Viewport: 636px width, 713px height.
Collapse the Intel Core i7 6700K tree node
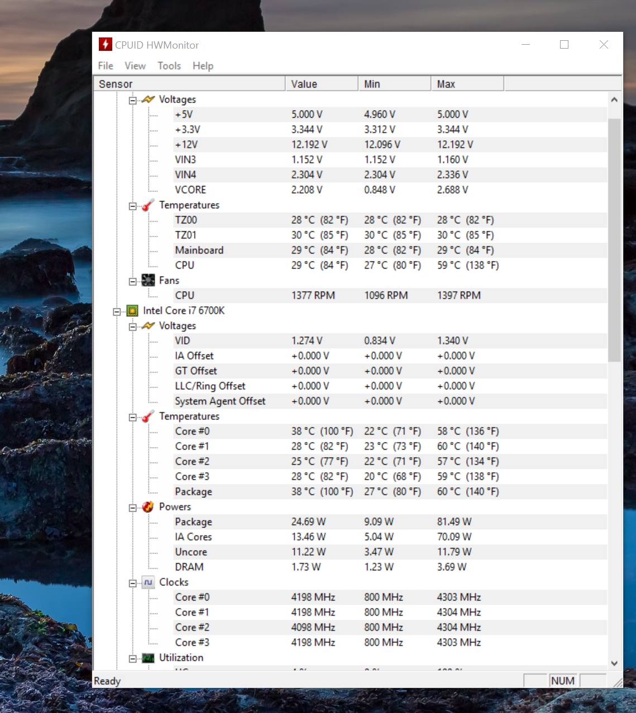pos(116,311)
